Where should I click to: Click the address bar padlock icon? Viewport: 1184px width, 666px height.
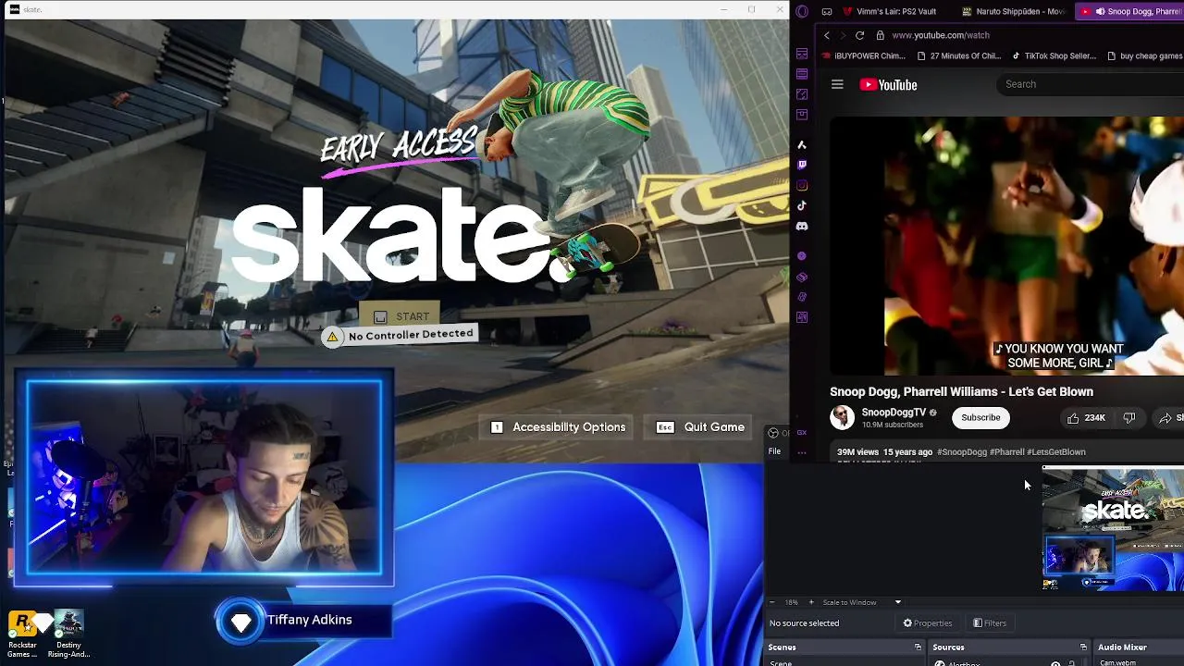(881, 35)
